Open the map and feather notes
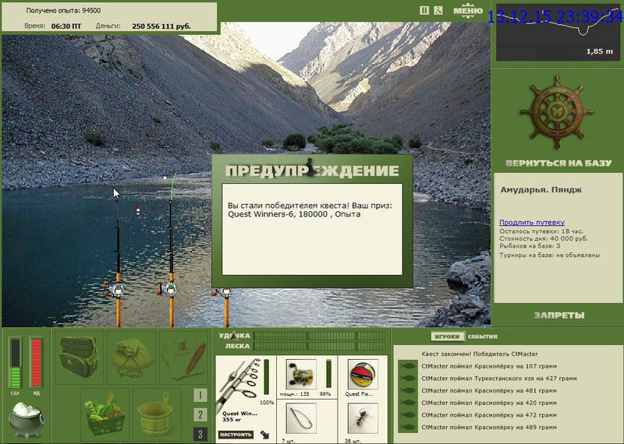 (x=184, y=358)
